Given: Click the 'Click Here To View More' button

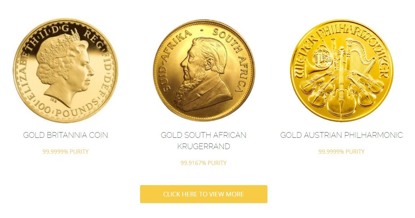Looking at the screenshot, I should coord(203,194).
